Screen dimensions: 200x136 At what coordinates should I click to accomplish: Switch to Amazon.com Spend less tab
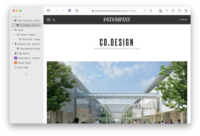pos(27,44)
